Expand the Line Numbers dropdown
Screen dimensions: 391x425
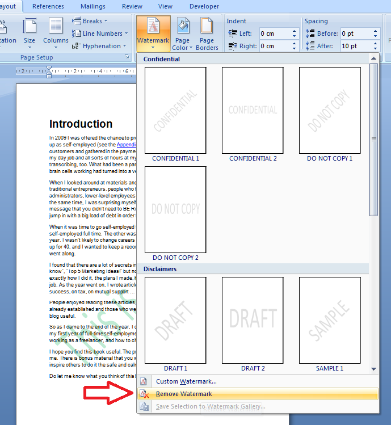coord(102,33)
